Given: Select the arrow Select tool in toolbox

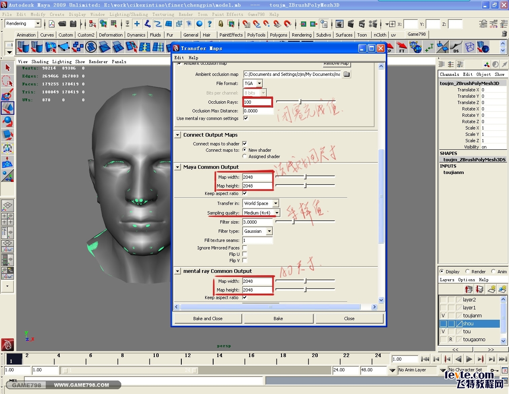Looking at the screenshot, I should (8, 68).
